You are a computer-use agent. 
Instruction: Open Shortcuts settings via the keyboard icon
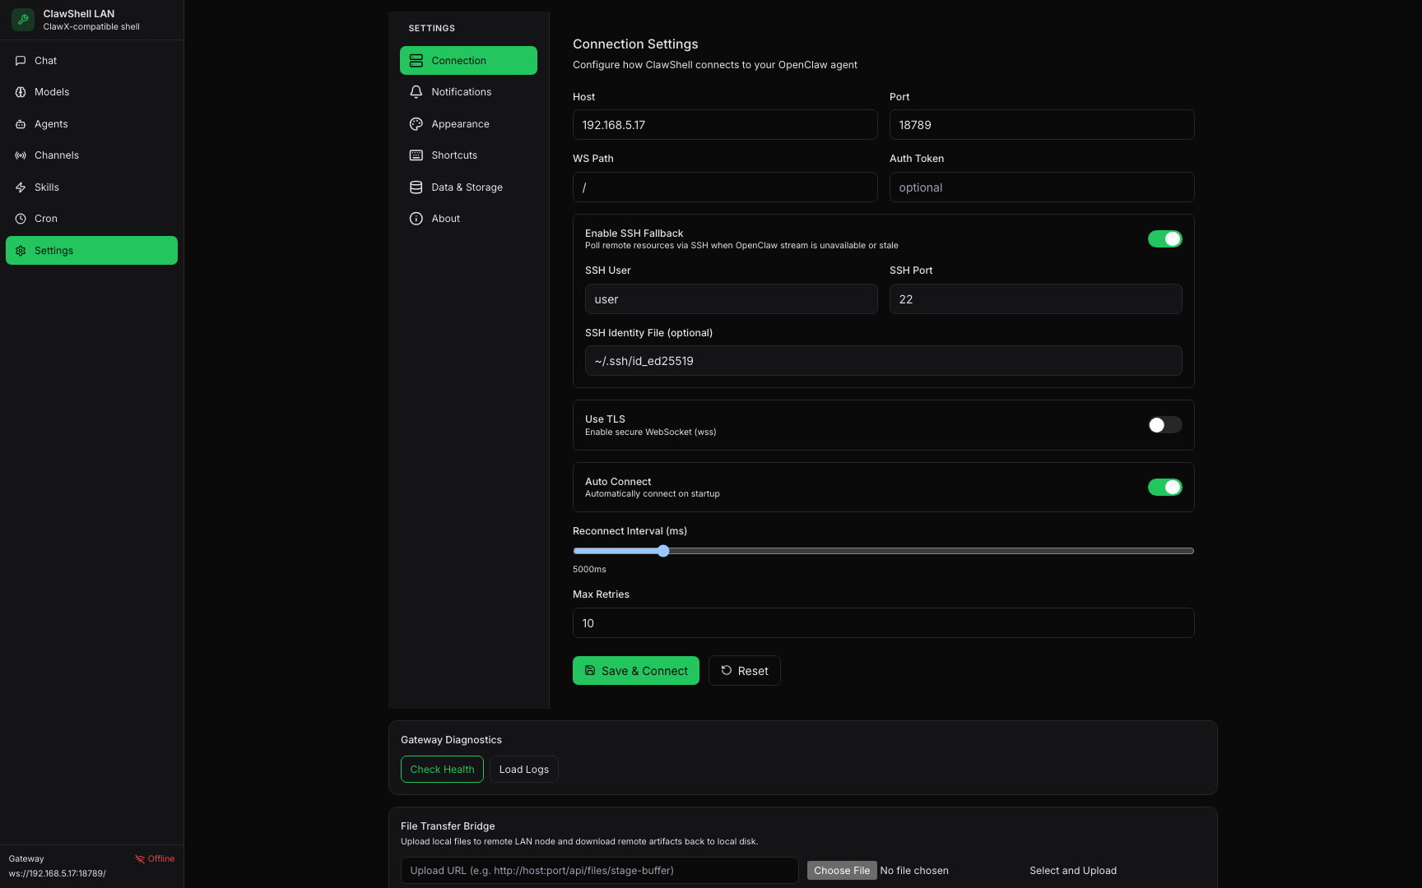pyautogui.click(x=416, y=155)
